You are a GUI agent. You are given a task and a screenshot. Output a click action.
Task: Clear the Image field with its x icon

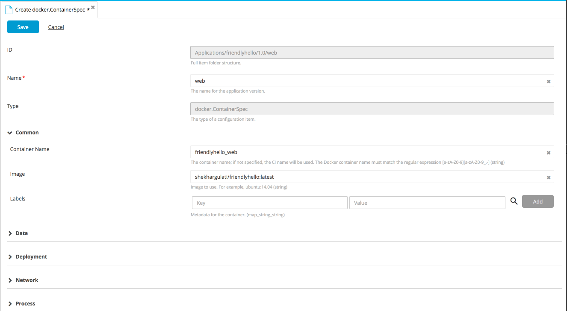click(x=548, y=177)
